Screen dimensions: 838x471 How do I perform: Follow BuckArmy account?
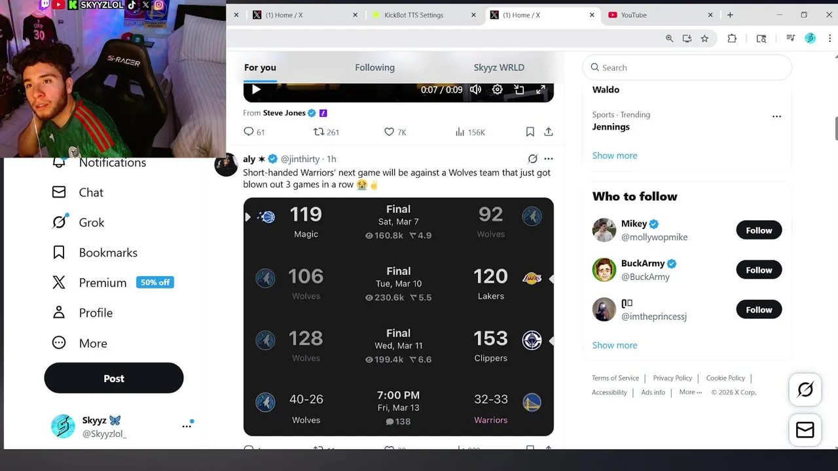(759, 270)
